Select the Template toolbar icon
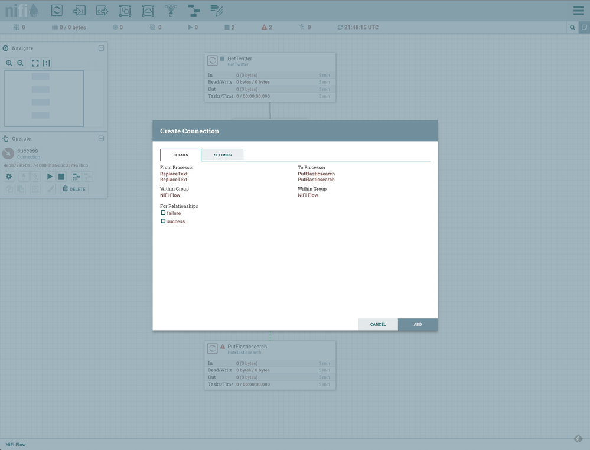This screenshot has height=450, width=590. tap(193, 10)
